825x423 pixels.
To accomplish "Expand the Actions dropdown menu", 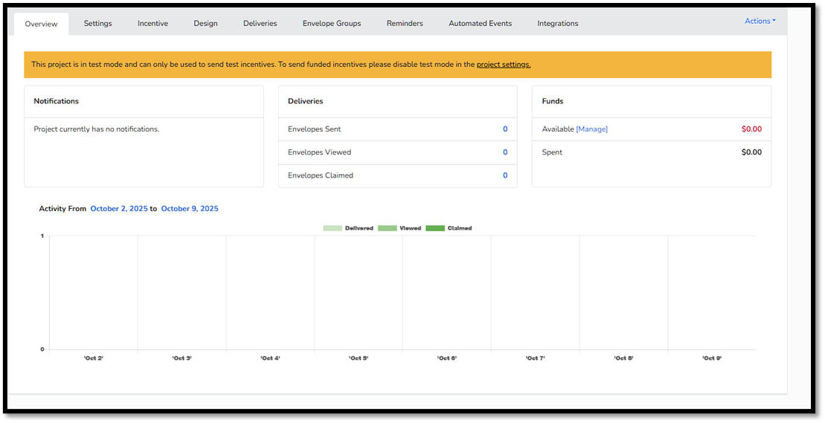I will point(760,21).
